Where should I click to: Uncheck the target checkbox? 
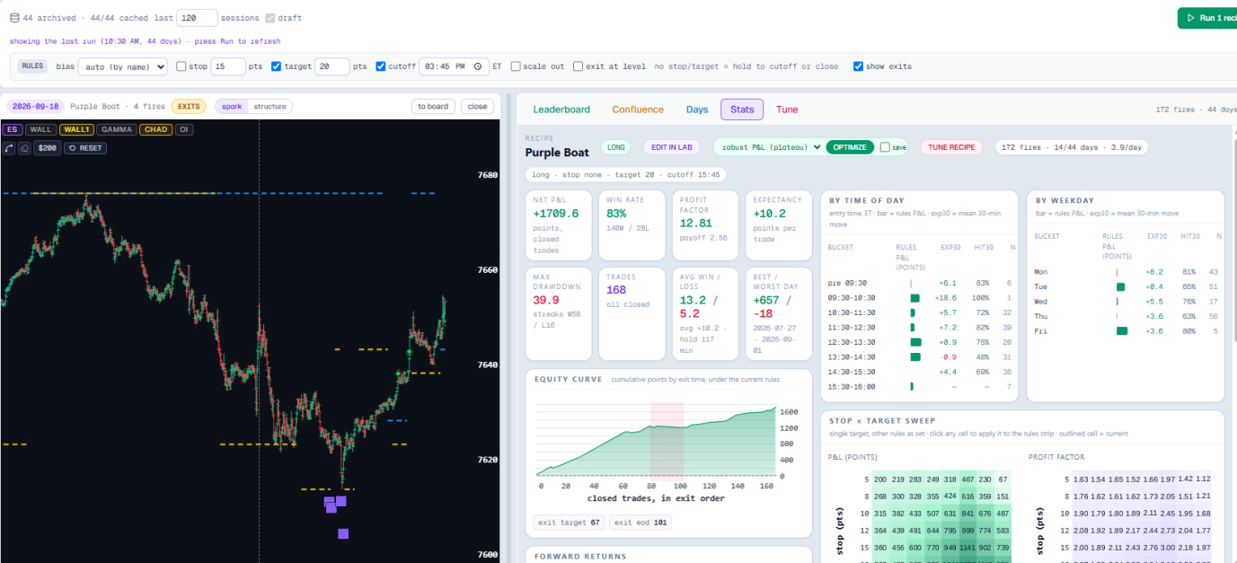[277, 66]
